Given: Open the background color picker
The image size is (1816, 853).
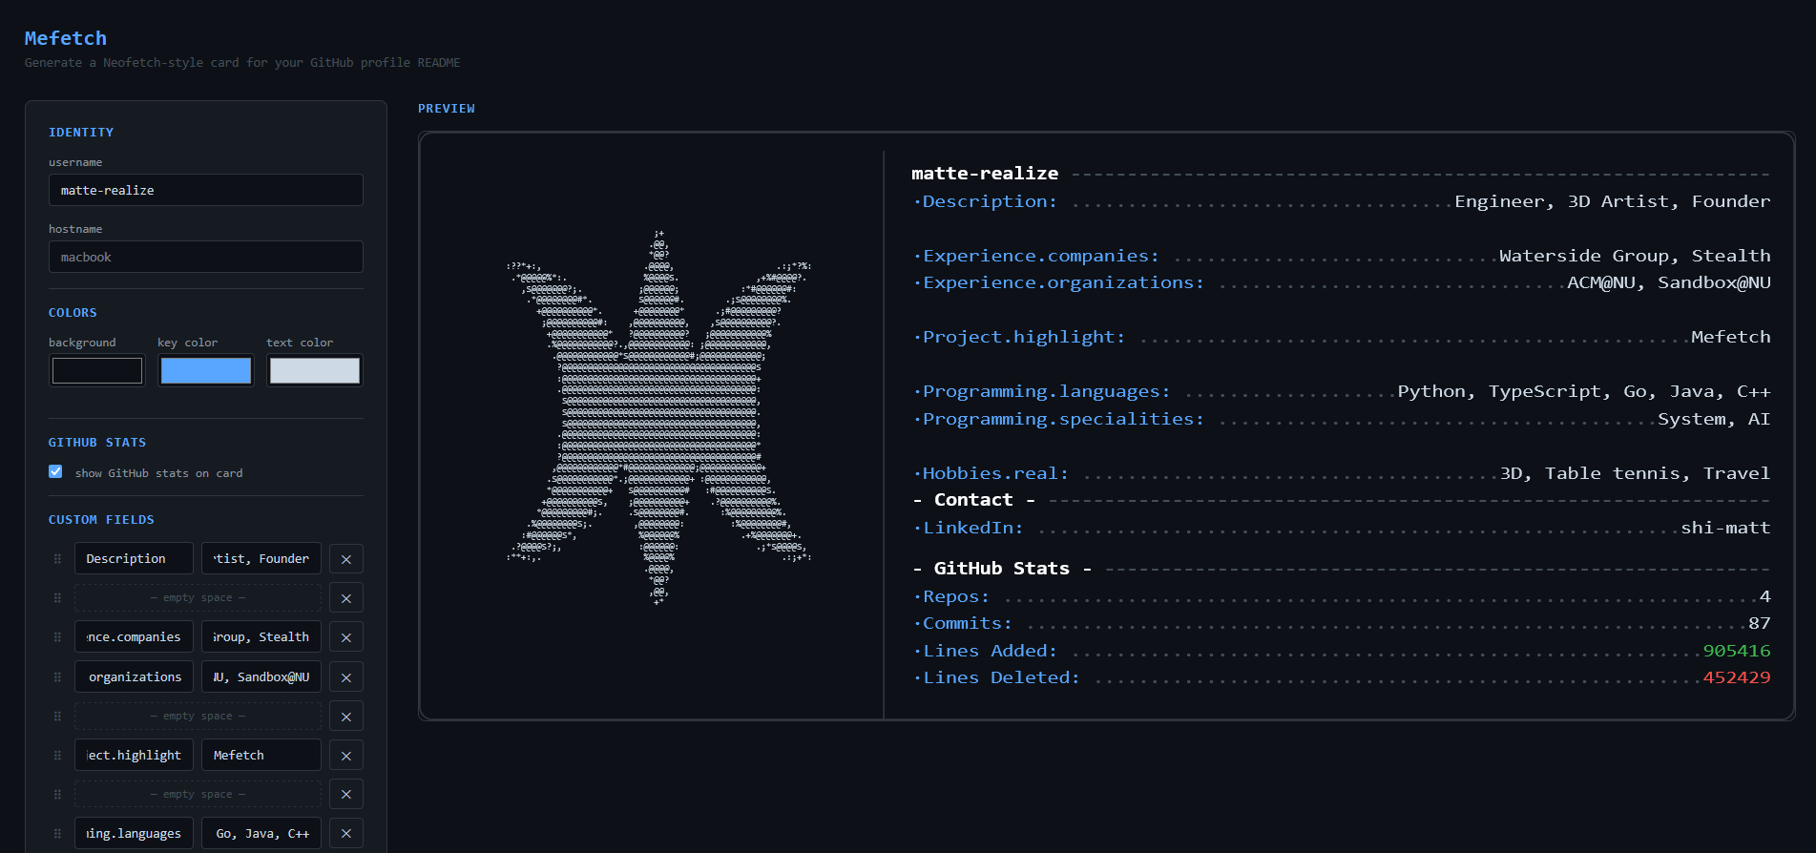Looking at the screenshot, I should coord(97,370).
